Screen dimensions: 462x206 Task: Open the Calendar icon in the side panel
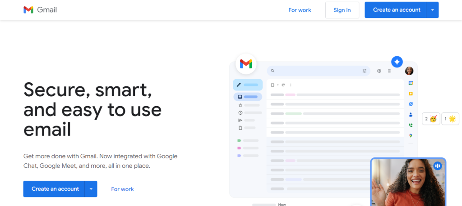(x=411, y=83)
